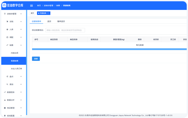Click the 查询 magnifier icon
The image size is (188, 118).
coord(7,84)
